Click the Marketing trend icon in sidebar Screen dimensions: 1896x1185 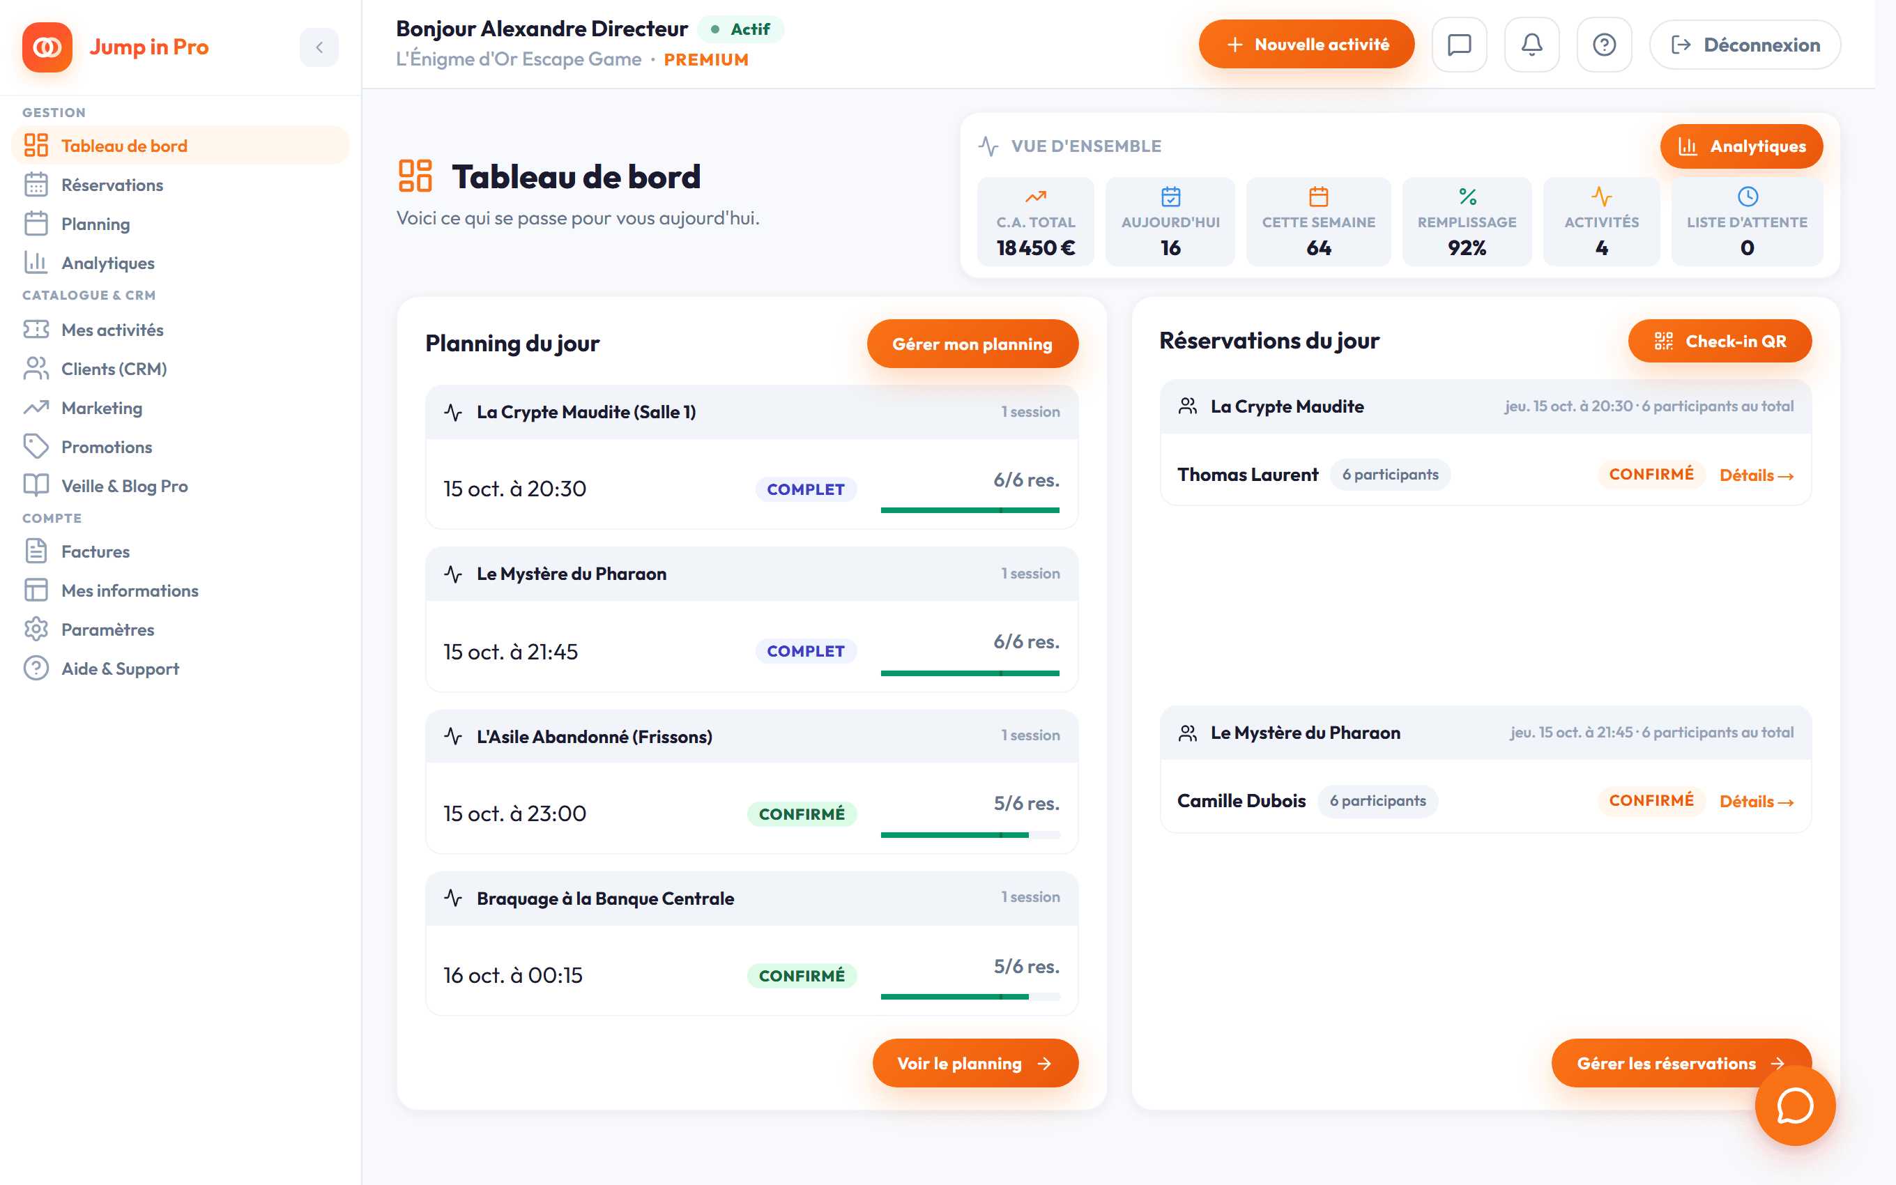(36, 408)
